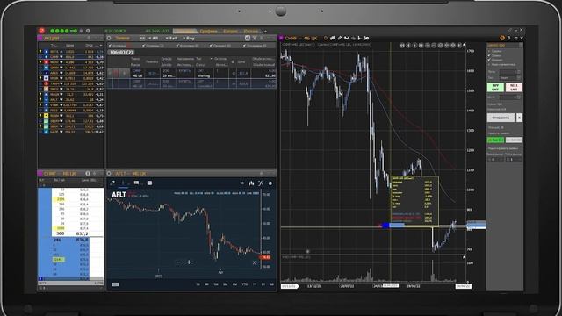Click the bright green quick buy button
Screen dimensions: 562x316
495,140
